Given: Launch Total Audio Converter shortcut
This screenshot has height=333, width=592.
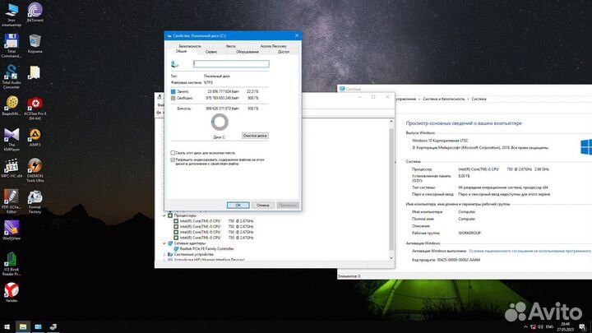Looking at the screenshot, I should tap(12, 76).
